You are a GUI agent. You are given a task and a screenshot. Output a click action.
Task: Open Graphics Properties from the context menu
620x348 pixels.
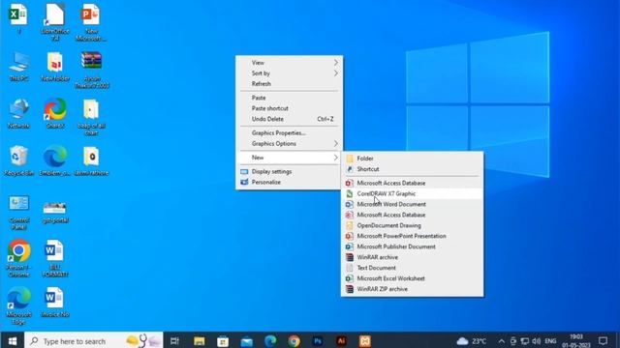[290, 133]
